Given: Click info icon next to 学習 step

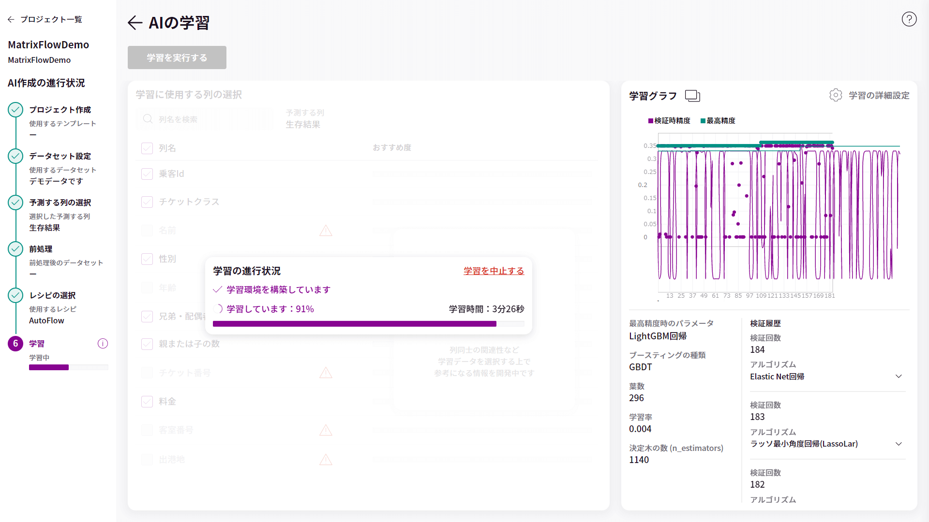Looking at the screenshot, I should pyautogui.click(x=103, y=344).
